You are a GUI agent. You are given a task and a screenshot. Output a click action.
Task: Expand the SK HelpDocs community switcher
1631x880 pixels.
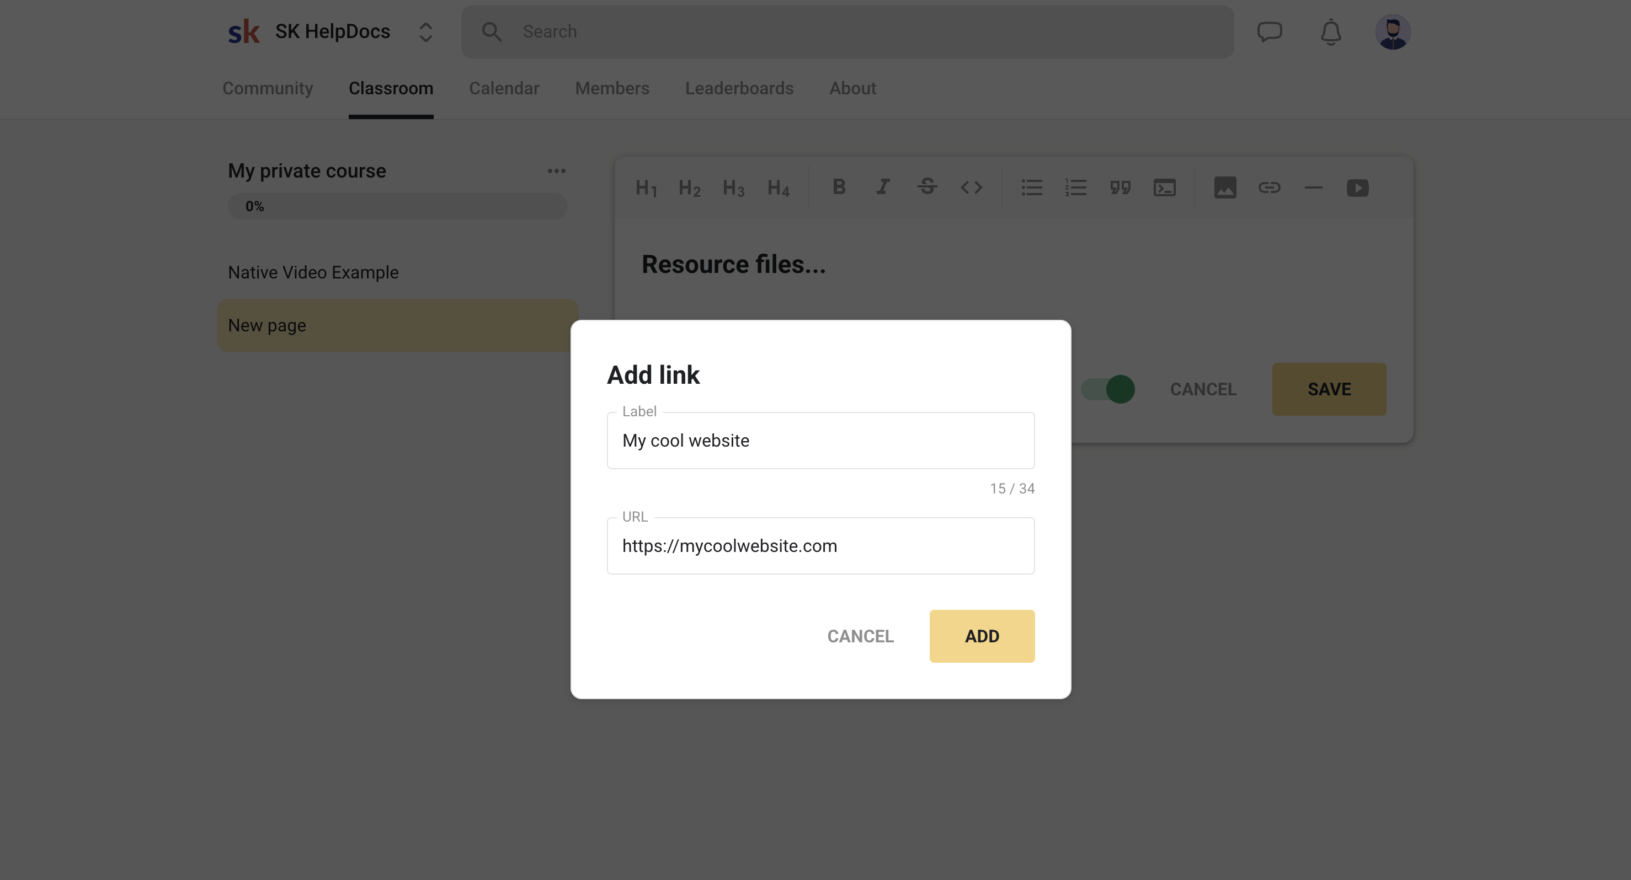[x=425, y=33]
